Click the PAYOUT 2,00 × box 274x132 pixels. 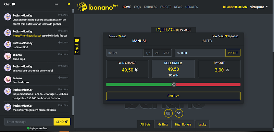point(219,69)
